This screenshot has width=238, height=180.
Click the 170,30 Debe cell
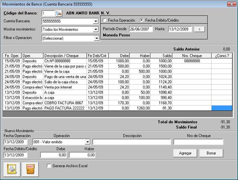click(119, 103)
